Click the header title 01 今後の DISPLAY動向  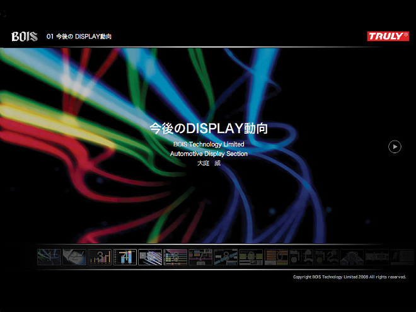(79, 37)
